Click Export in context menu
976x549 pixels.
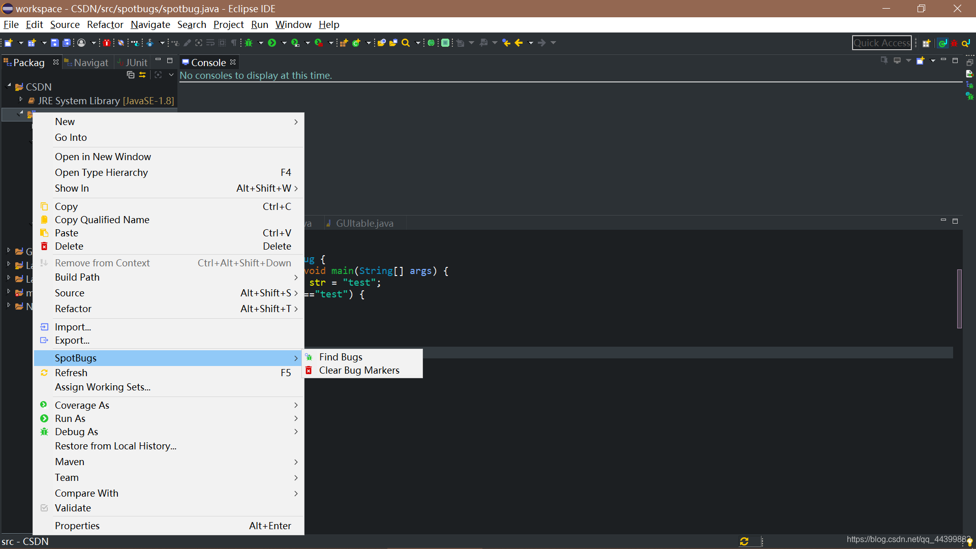pos(72,340)
